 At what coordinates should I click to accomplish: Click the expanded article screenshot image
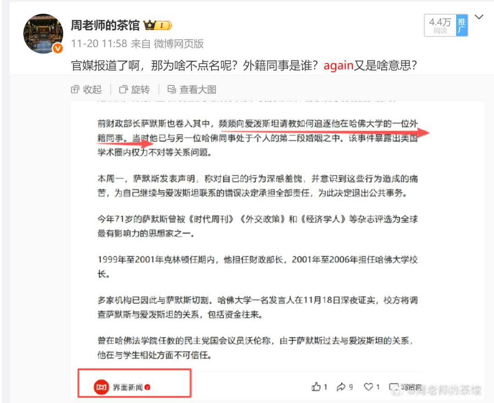[278, 250]
